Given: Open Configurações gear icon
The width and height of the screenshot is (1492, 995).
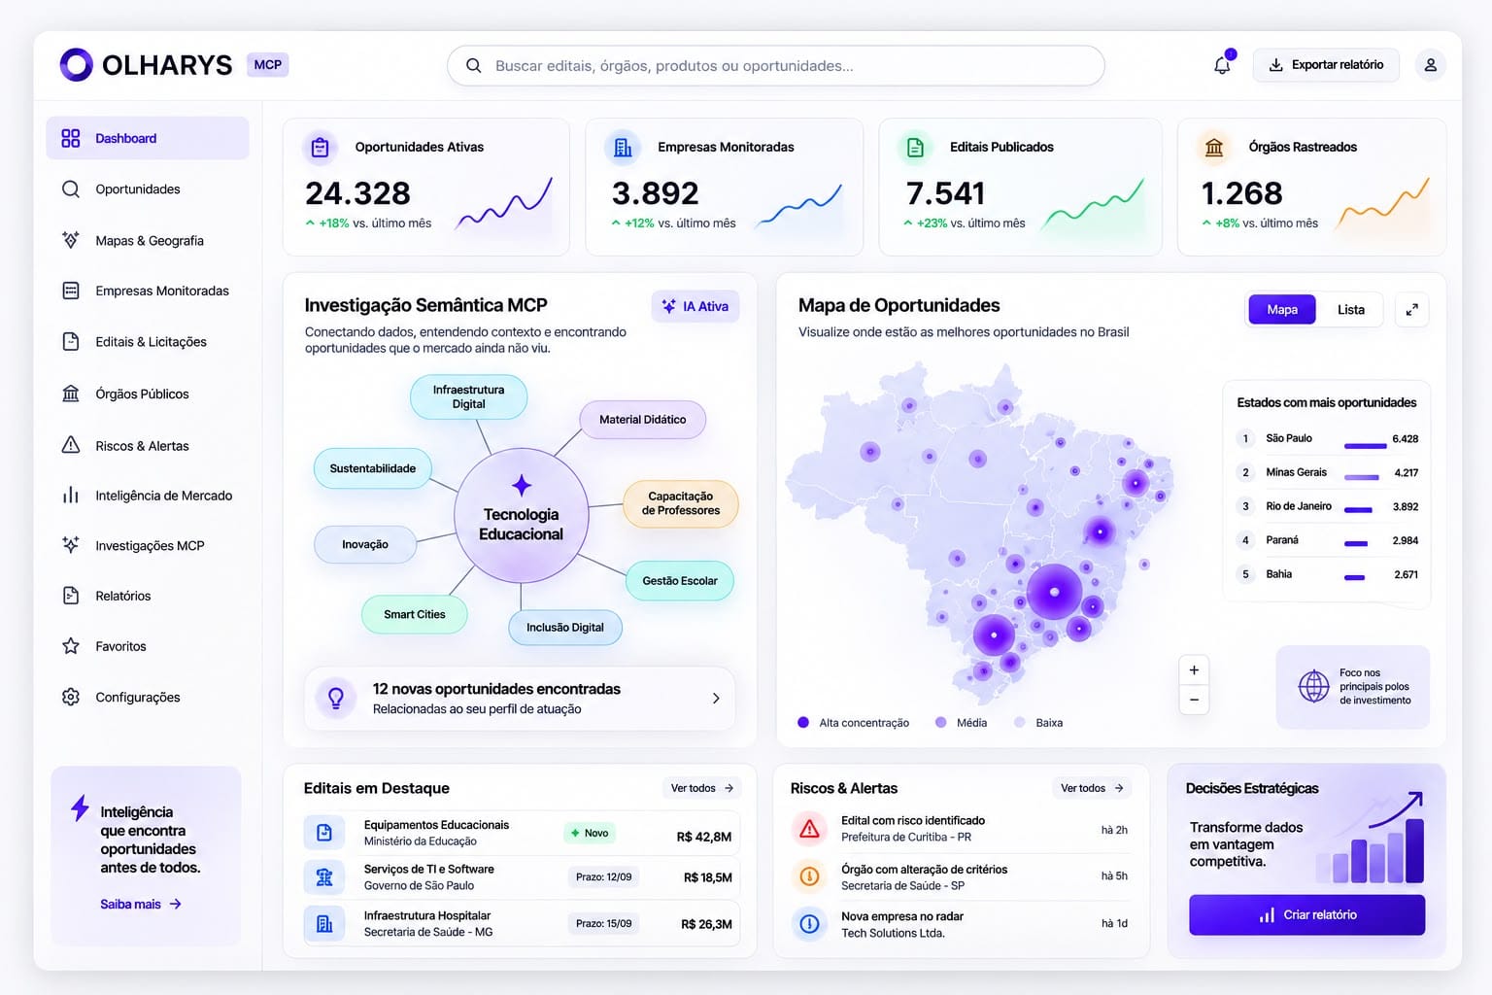Looking at the screenshot, I should pos(71,697).
